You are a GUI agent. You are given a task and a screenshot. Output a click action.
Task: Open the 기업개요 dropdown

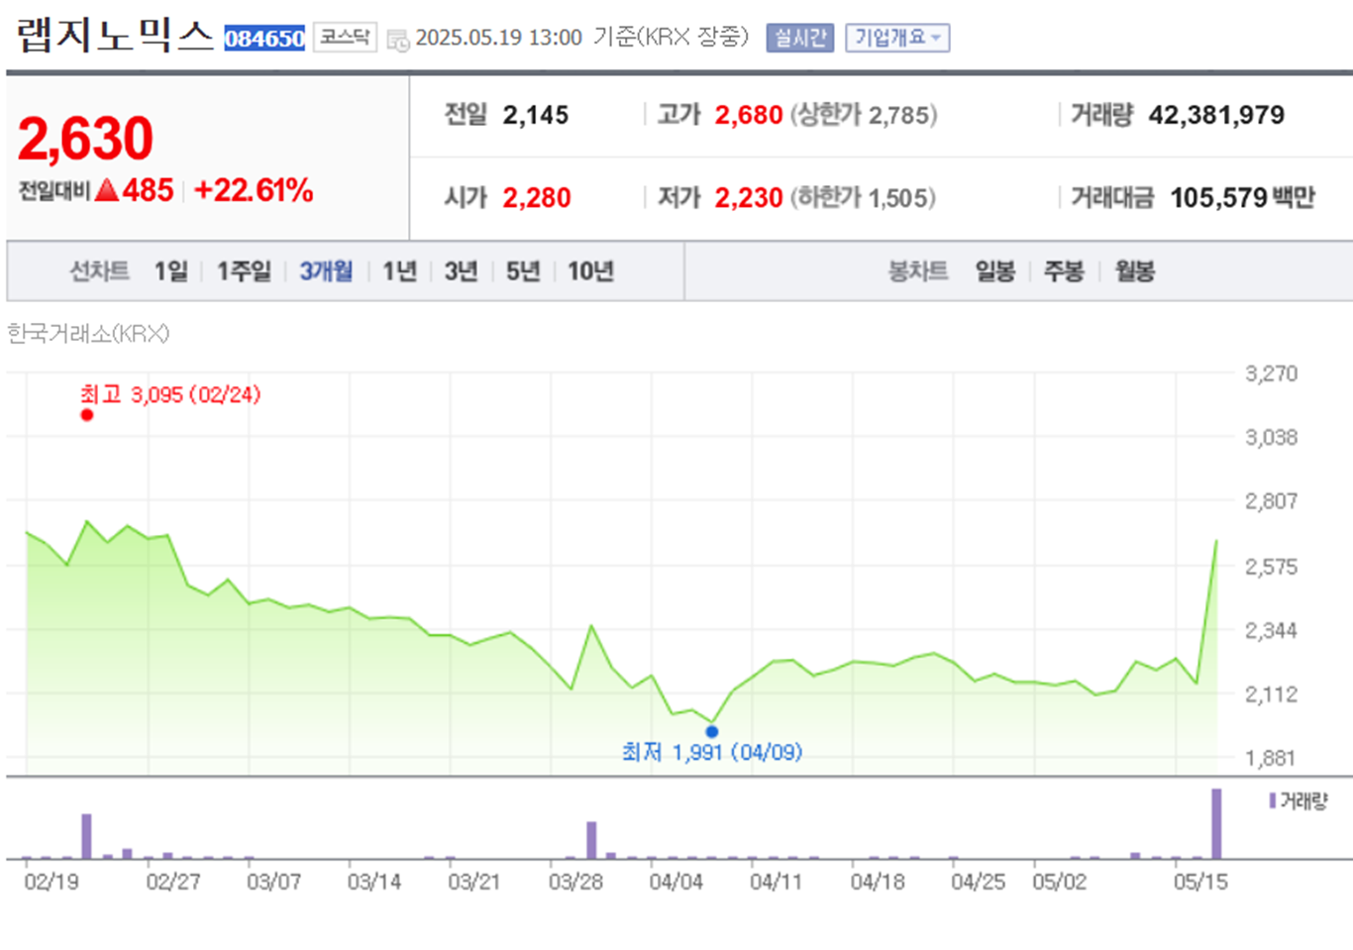tap(897, 38)
